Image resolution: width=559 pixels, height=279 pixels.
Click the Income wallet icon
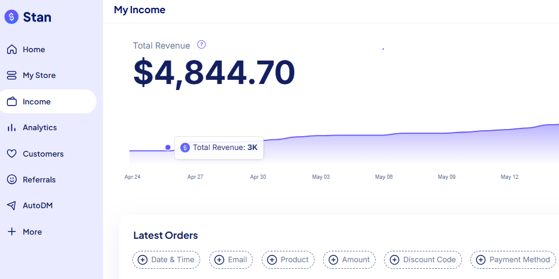tap(12, 101)
